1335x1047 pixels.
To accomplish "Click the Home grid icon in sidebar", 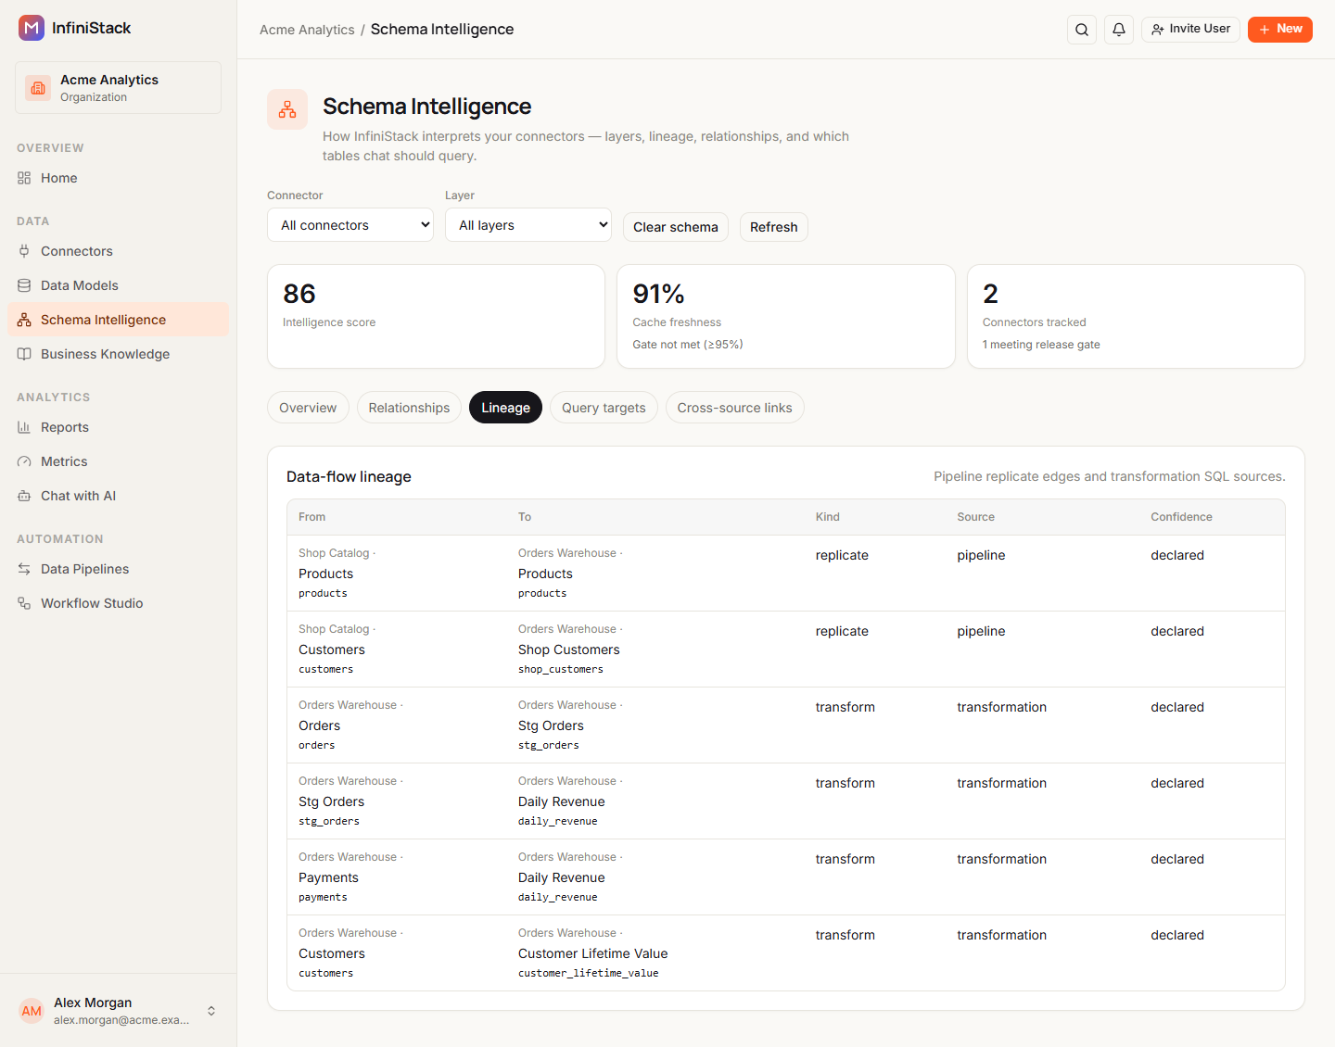I will [24, 178].
